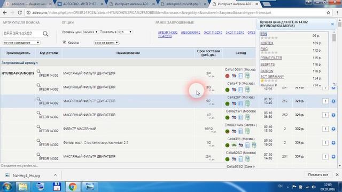Reload the page with refresh button

click(x=20, y=13)
